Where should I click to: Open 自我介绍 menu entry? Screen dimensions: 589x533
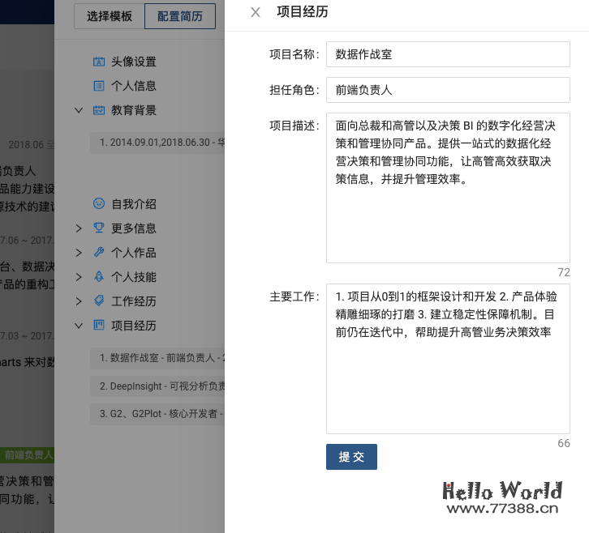pyautogui.click(x=133, y=204)
